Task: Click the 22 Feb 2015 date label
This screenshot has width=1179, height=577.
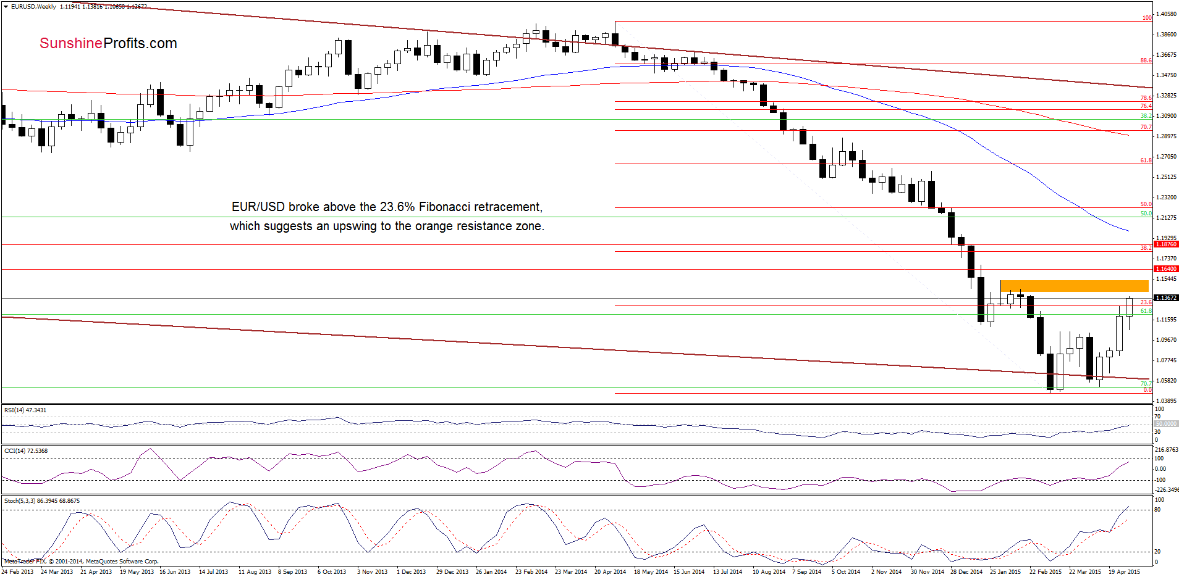Action: 1046,571
